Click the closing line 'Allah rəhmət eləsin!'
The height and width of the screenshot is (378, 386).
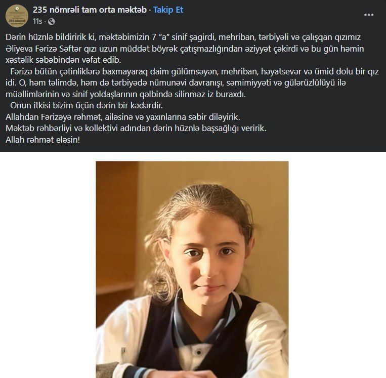(43, 140)
